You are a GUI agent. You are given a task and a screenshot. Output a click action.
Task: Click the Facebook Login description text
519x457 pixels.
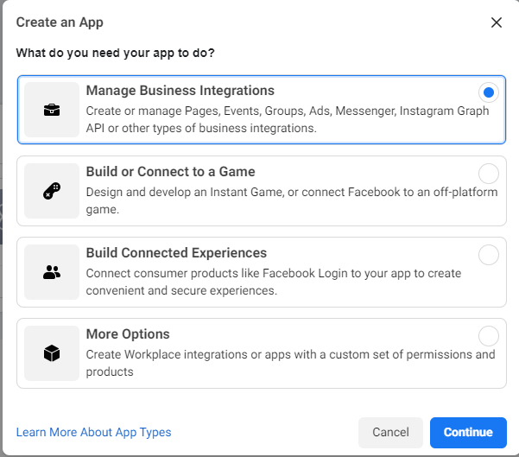(x=274, y=282)
